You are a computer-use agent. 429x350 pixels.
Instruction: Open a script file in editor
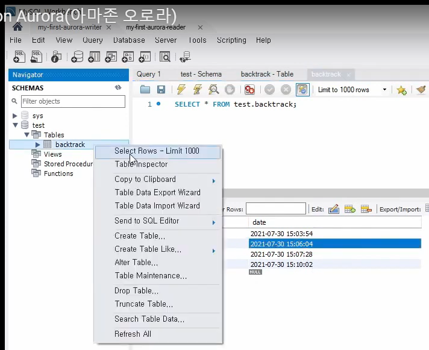(145, 89)
